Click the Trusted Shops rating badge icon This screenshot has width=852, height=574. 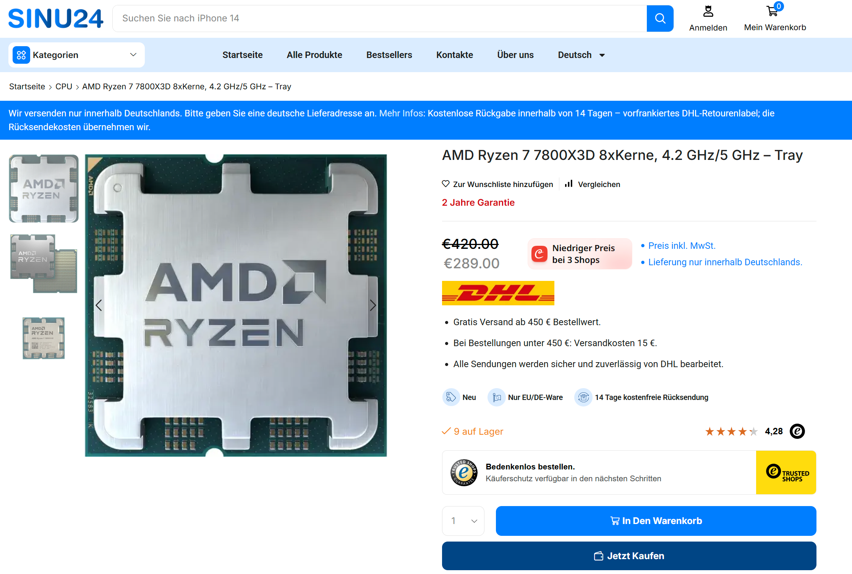click(x=797, y=431)
